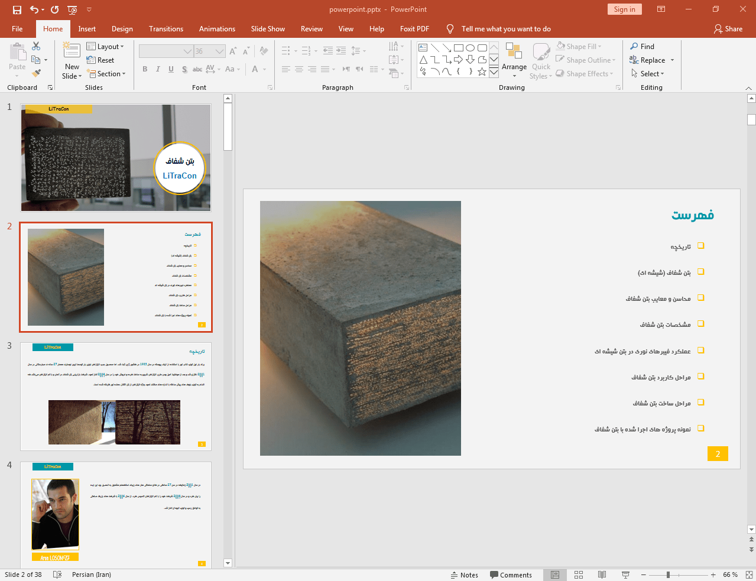Select slide 1 thumbnail
Screen dimensions: 756x581
click(x=116, y=158)
